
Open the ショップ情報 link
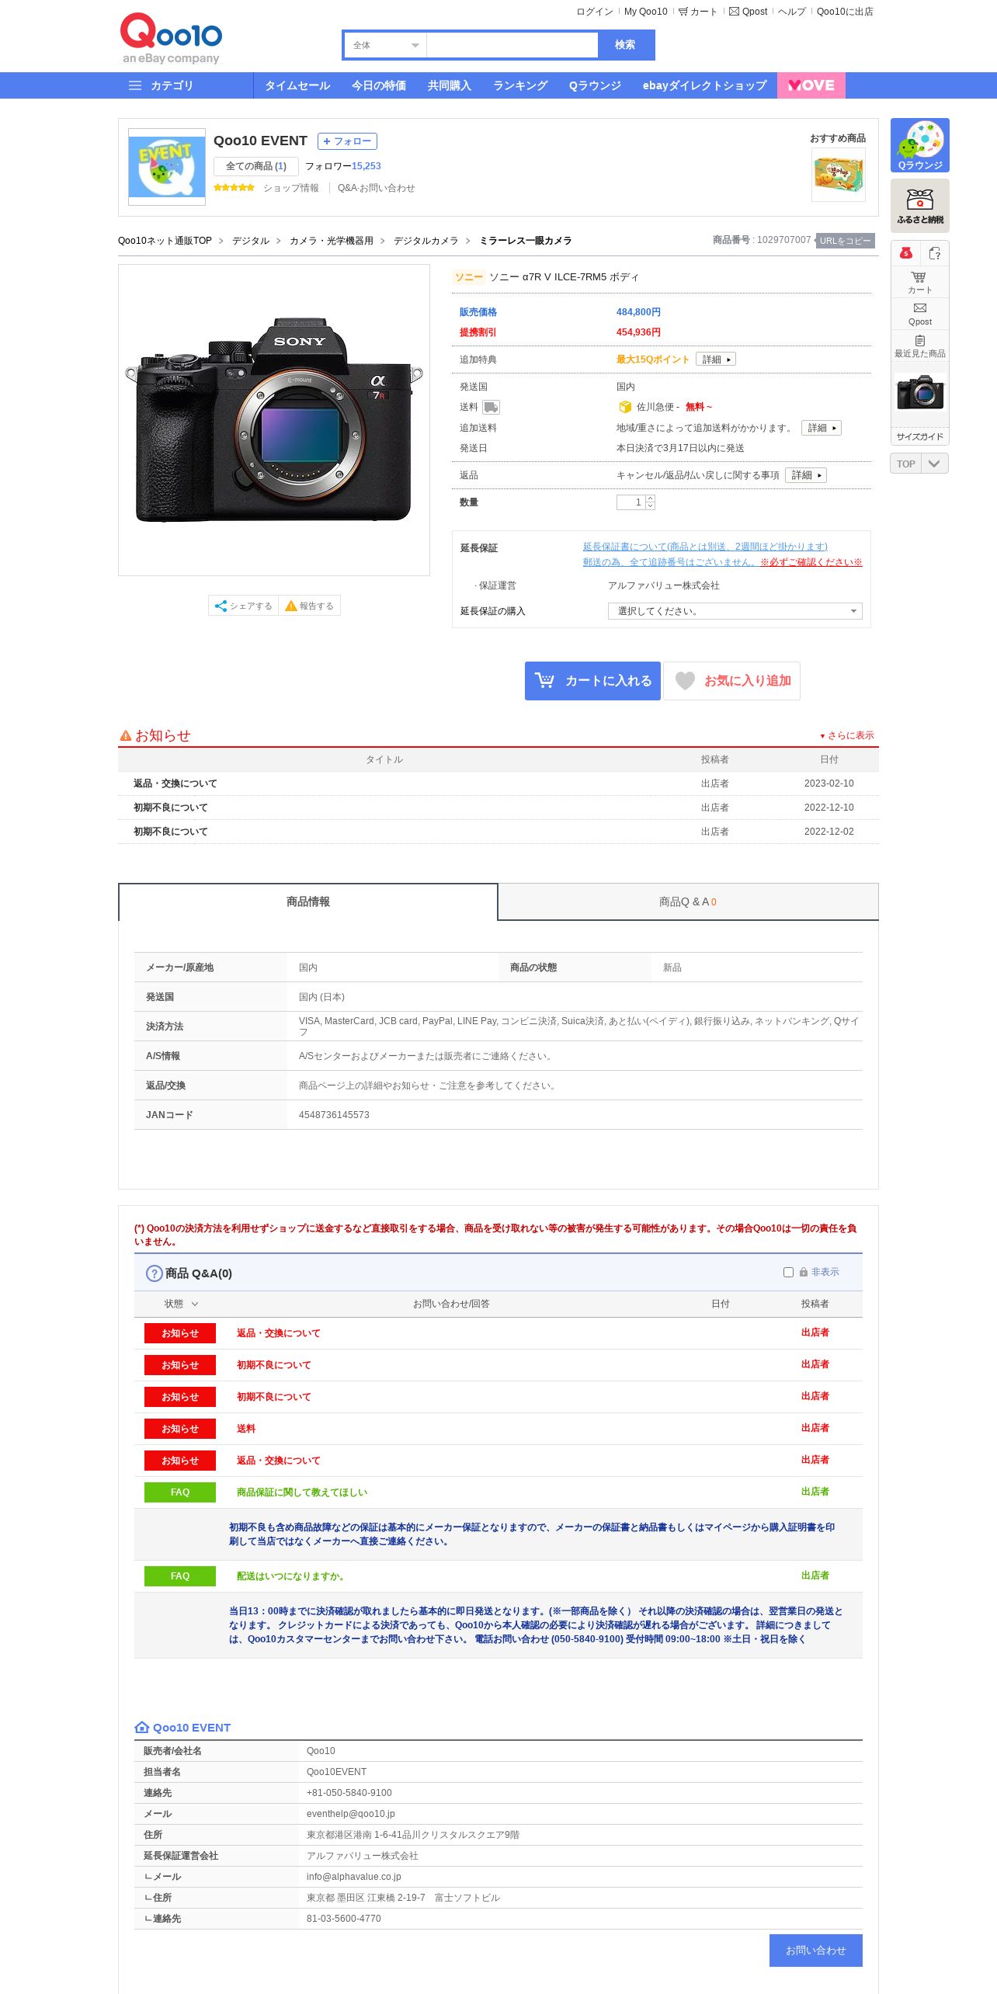291,188
